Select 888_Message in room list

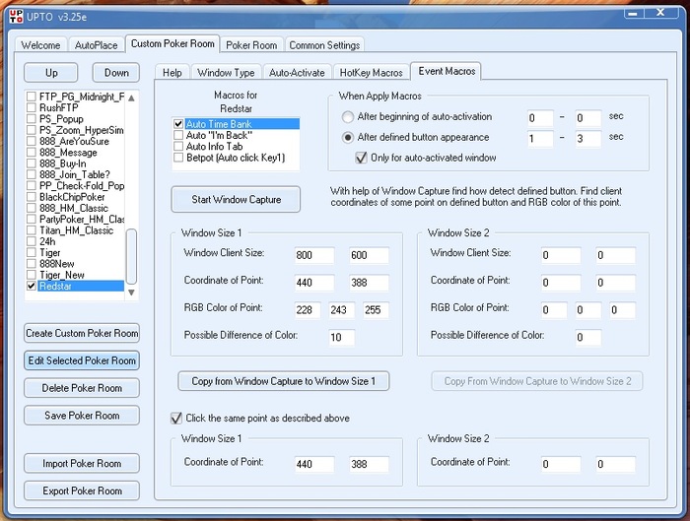coord(68,153)
